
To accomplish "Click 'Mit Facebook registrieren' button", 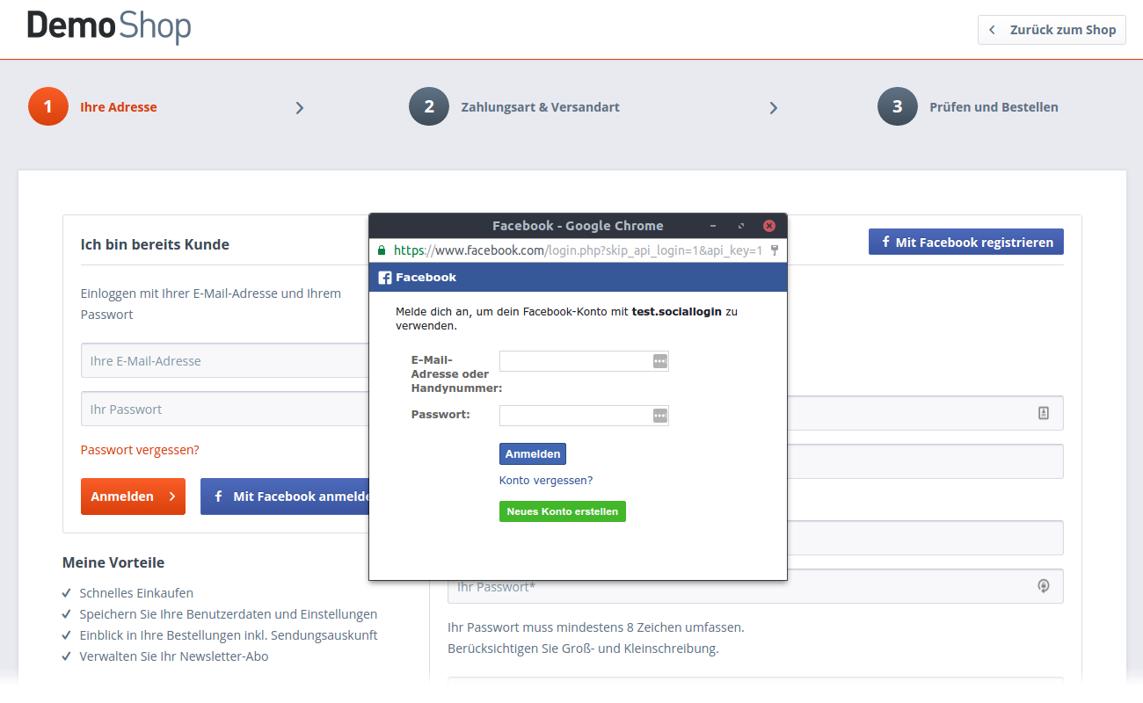I will pos(966,242).
